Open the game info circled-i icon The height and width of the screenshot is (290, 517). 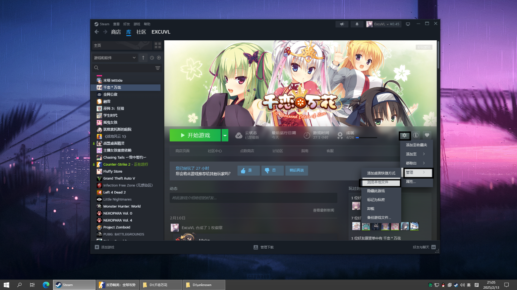pos(416,135)
